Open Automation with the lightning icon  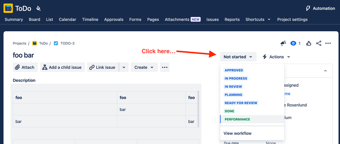tap(320, 9)
